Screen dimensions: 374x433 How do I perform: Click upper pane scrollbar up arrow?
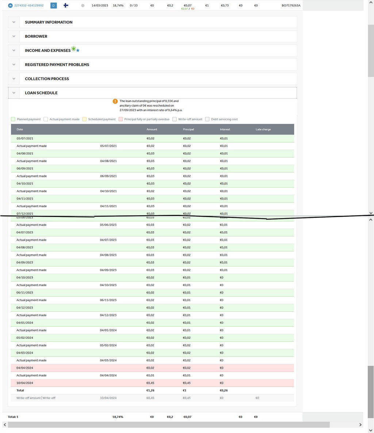[x=371, y=3]
